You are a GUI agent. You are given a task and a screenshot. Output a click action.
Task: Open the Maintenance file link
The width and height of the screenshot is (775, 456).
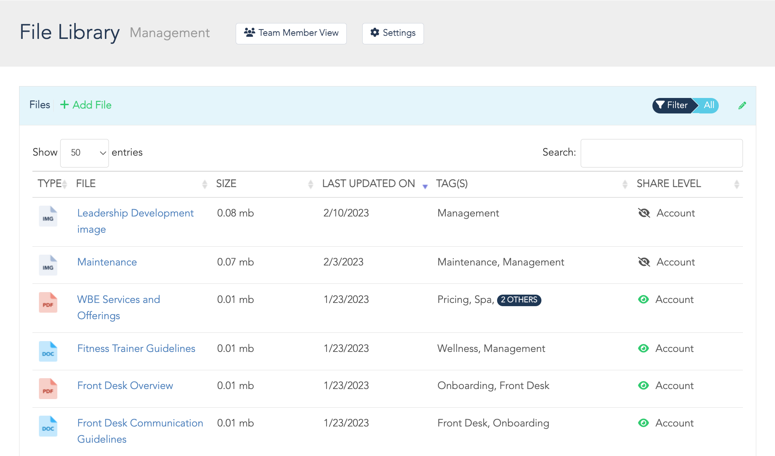(x=107, y=262)
